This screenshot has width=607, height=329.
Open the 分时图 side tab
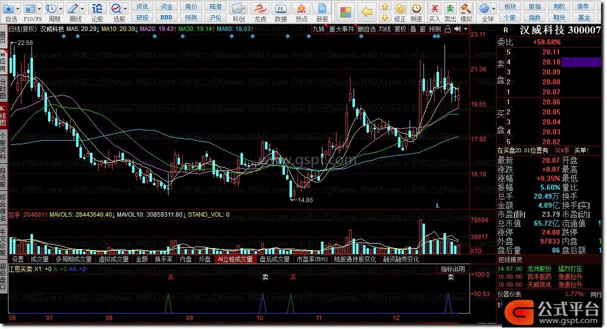pyautogui.click(x=3, y=88)
